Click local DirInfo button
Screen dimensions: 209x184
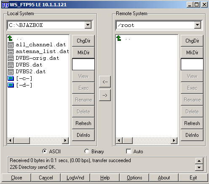pos(83,135)
